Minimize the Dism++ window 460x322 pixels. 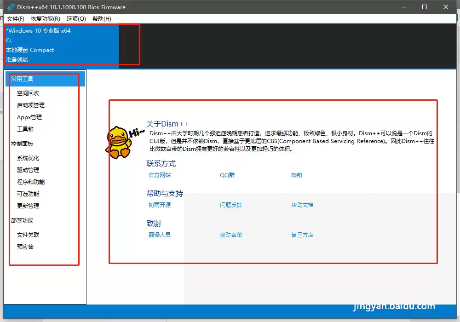pyautogui.click(x=404, y=7)
